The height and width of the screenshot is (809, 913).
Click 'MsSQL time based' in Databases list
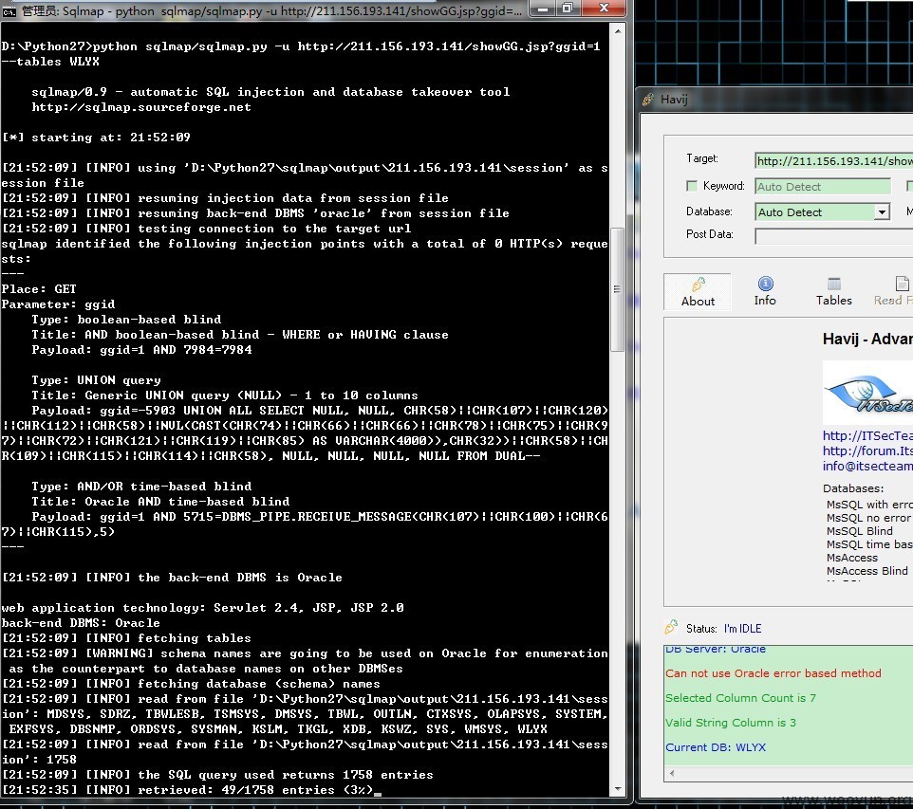click(x=869, y=544)
